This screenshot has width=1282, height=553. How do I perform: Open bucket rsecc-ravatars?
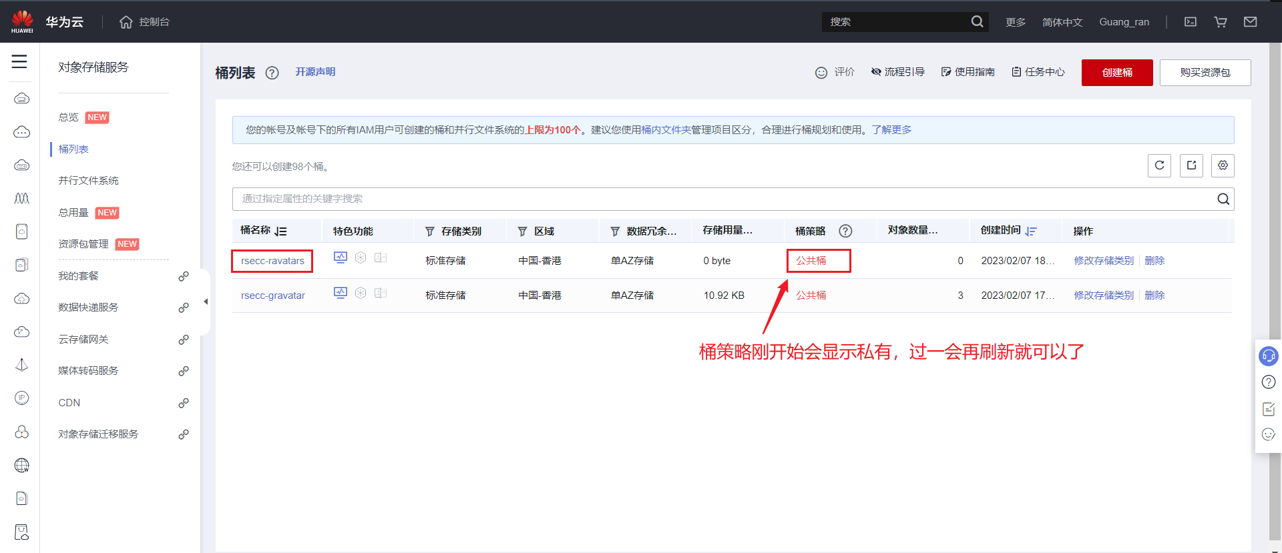pyautogui.click(x=272, y=261)
